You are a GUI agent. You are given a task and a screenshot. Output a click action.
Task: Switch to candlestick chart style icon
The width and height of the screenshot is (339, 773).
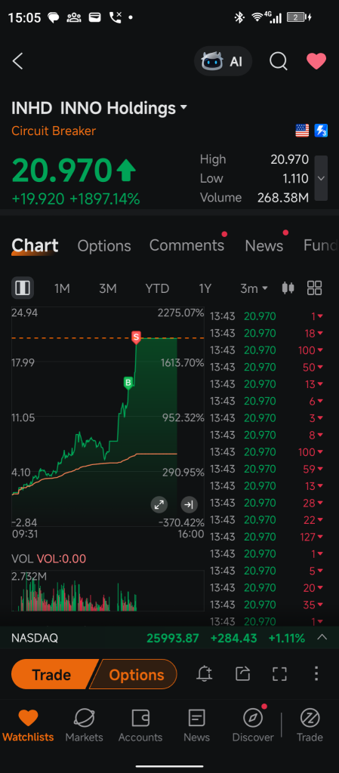[x=288, y=288]
